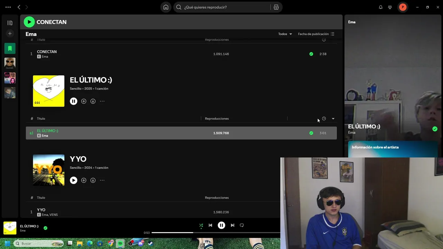This screenshot has width=443, height=249.
Task: Open more options for Y YO album
Action: click(x=102, y=180)
